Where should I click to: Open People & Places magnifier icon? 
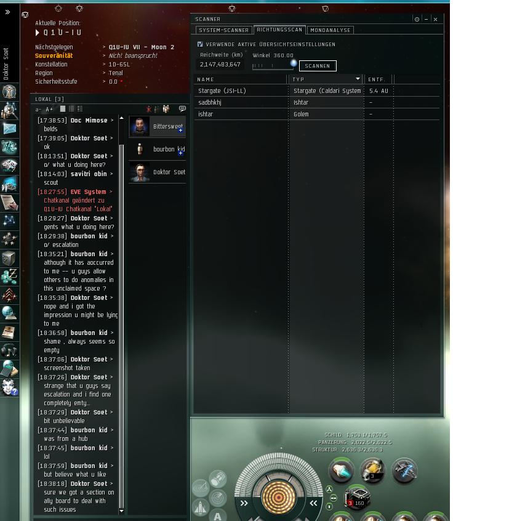9,110
